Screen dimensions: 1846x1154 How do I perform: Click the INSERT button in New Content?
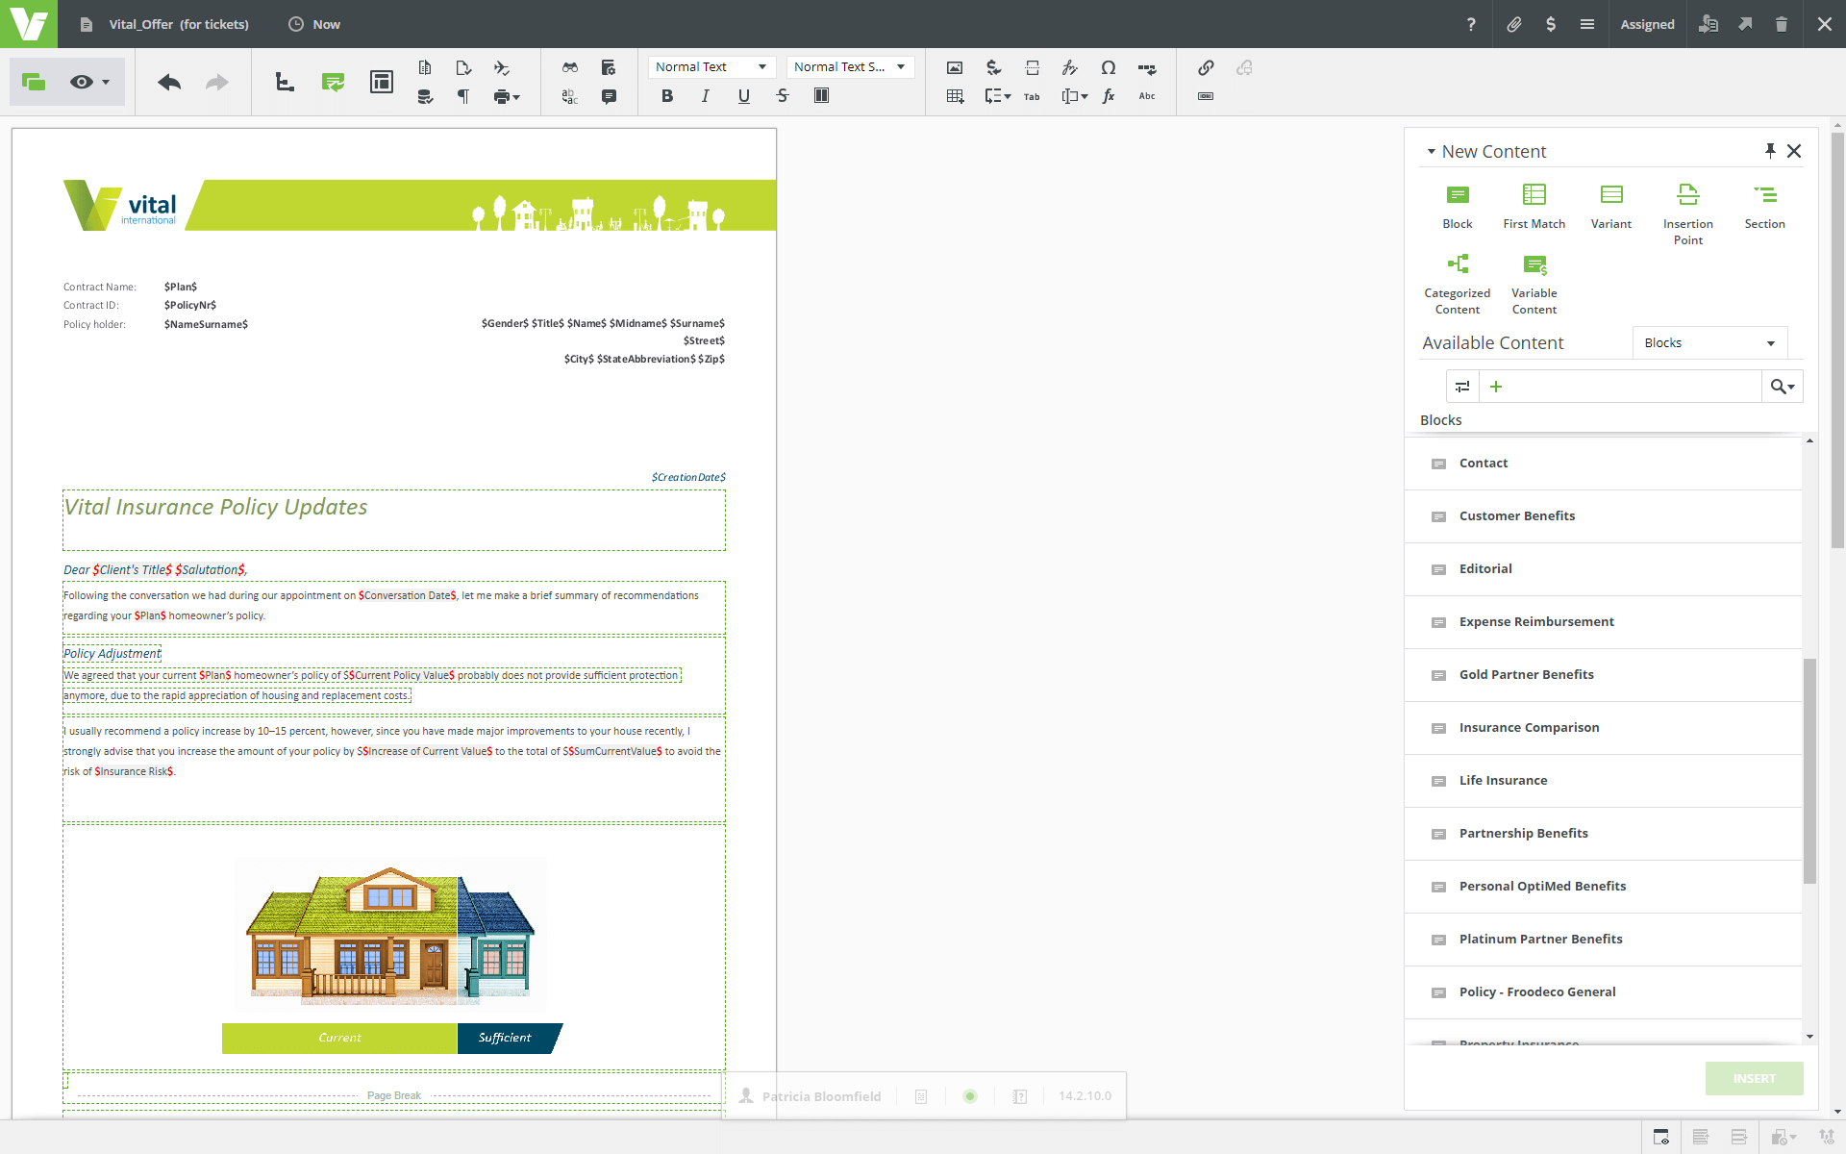click(1755, 1077)
